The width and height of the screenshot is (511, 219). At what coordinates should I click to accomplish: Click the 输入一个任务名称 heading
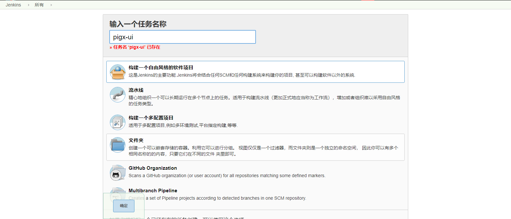[138, 24]
